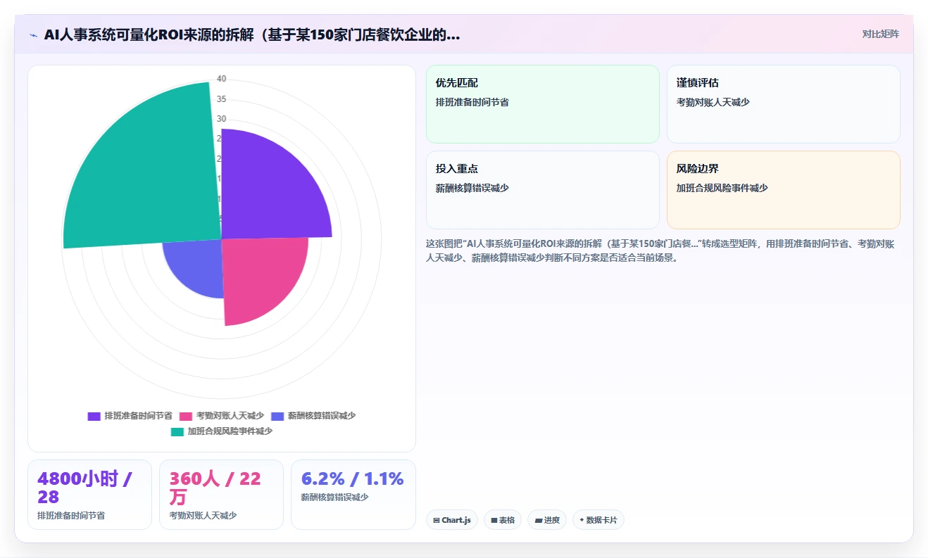
Task: Click the icon in the Chart.js tag
Action: pos(437,521)
